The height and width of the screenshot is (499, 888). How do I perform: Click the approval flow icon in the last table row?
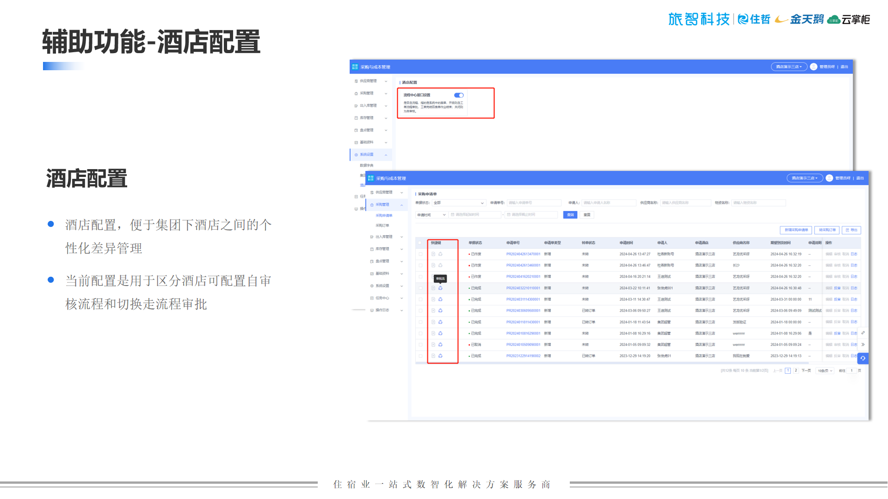(x=440, y=356)
